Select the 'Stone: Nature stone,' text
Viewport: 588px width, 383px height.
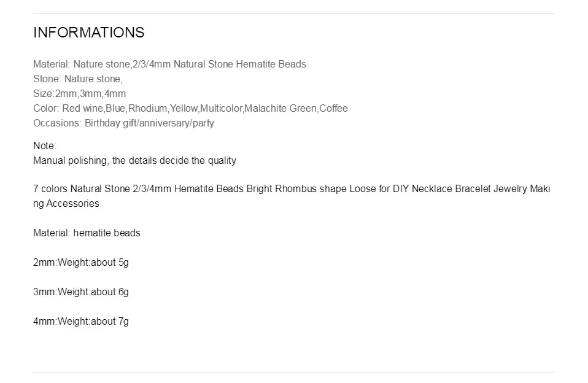[78, 79]
